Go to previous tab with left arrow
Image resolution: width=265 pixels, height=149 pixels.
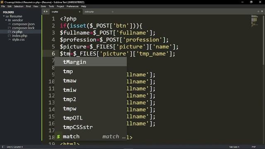44,12
